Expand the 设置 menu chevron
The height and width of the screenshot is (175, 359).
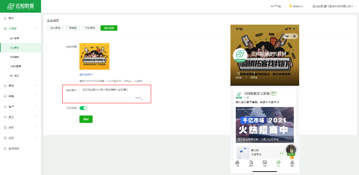(x=36, y=138)
